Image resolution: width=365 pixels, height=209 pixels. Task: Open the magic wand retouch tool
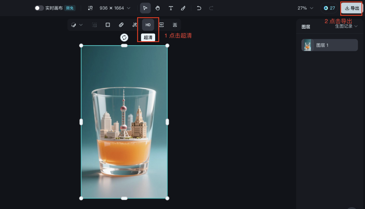[135, 25]
